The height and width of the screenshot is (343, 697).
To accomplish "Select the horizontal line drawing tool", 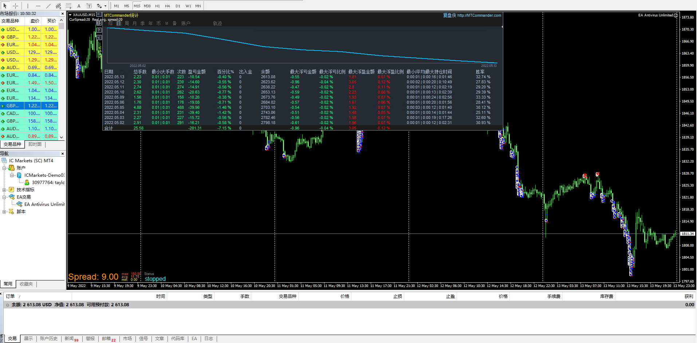I will [x=38, y=6].
